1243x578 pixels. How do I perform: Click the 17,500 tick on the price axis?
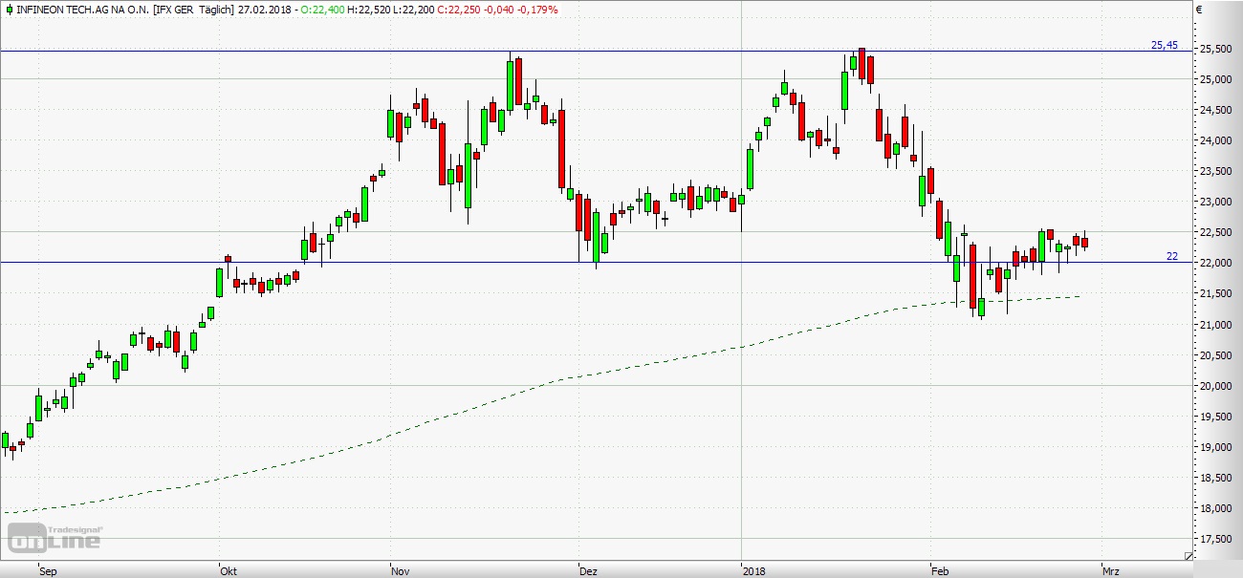pos(1218,540)
